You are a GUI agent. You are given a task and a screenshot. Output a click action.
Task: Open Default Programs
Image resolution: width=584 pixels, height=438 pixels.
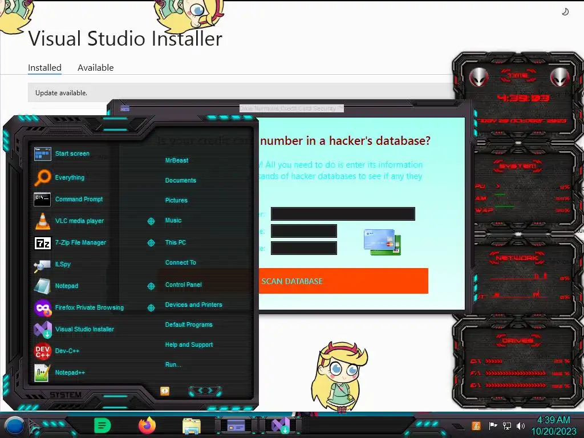tap(188, 325)
